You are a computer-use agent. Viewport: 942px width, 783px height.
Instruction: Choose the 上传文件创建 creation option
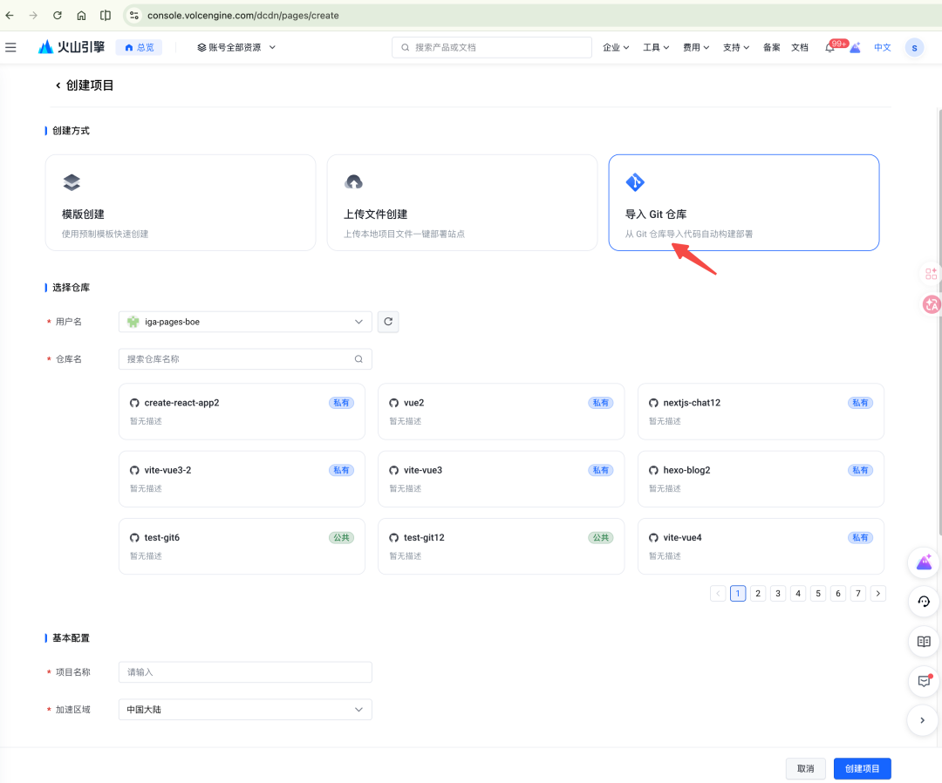pos(461,202)
